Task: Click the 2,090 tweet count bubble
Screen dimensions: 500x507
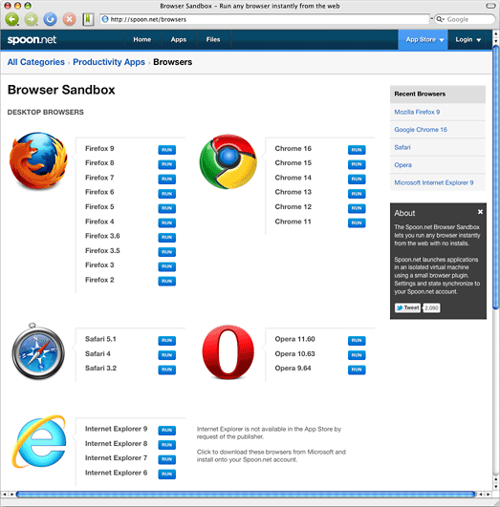Action: 431,307
